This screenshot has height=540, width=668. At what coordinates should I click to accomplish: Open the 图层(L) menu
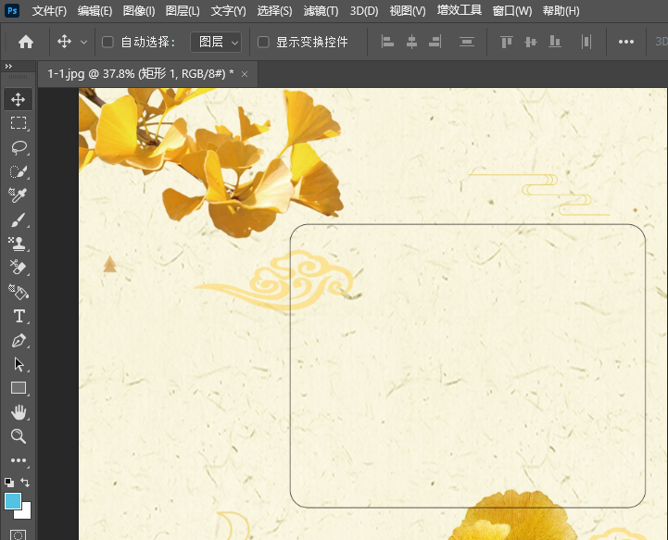(x=183, y=10)
